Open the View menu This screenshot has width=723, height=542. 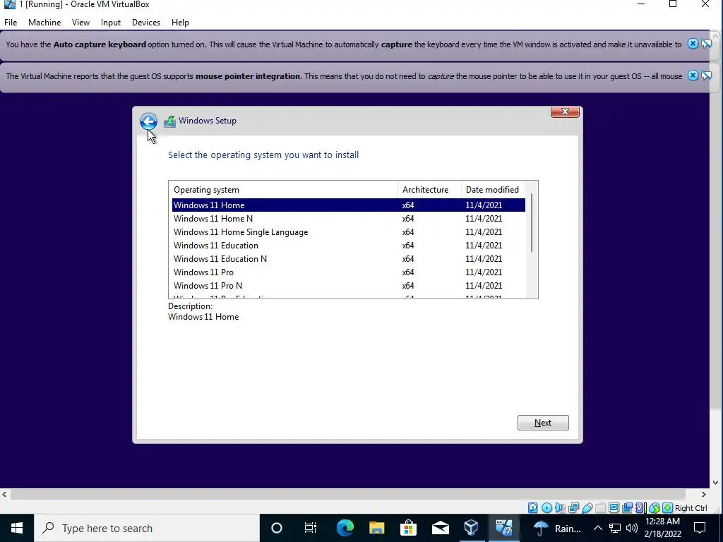80,22
